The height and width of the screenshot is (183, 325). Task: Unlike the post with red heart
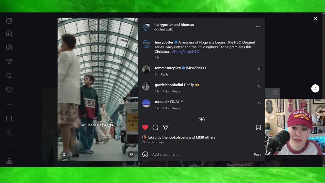(x=145, y=127)
